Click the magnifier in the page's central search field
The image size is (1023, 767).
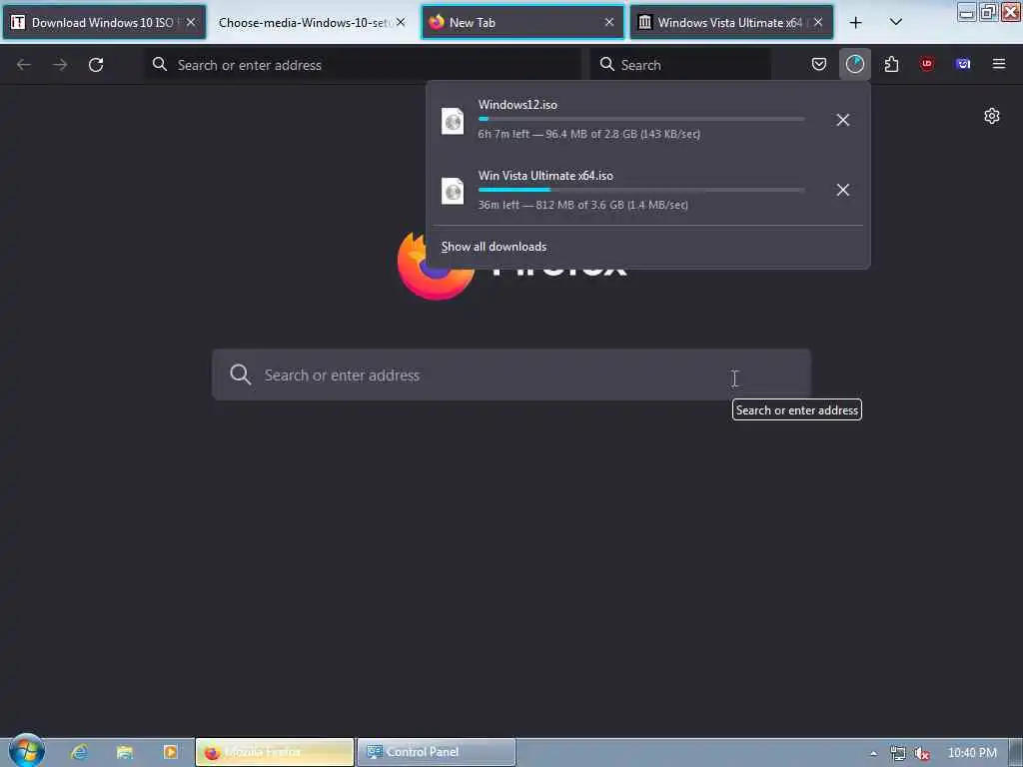[x=240, y=375]
